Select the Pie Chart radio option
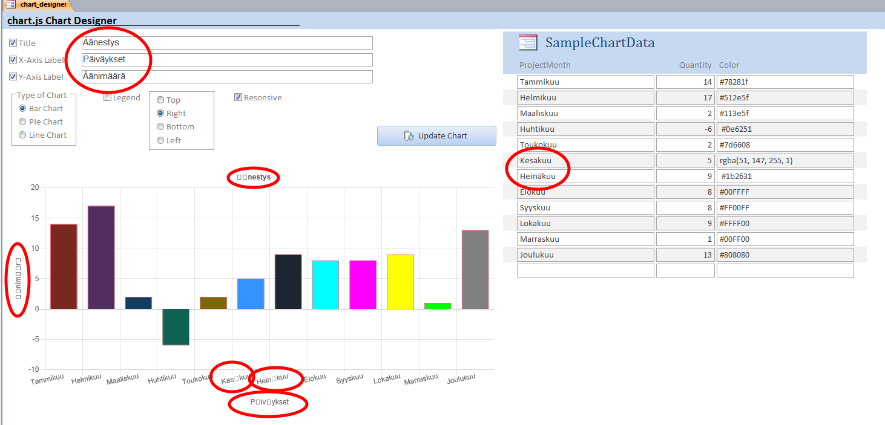Viewport: 885px width, 425px height. (x=22, y=122)
